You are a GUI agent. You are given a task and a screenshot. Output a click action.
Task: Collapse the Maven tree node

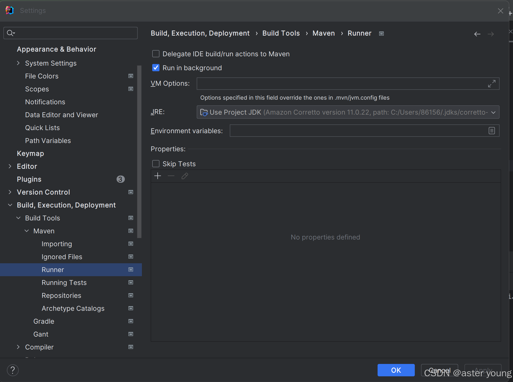[27, 231]
